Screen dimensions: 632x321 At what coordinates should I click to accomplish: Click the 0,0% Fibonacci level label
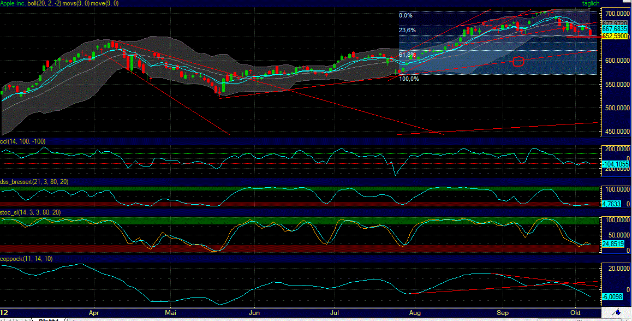406,16
